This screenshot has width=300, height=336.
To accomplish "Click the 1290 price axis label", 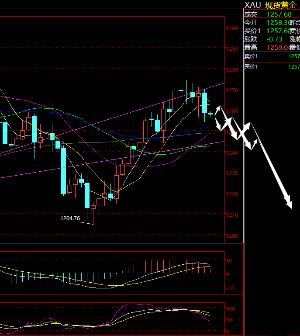I will coord(232,49).
